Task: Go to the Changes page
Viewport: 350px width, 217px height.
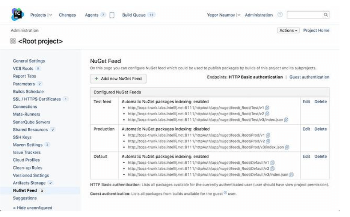Action: (68, 15)
